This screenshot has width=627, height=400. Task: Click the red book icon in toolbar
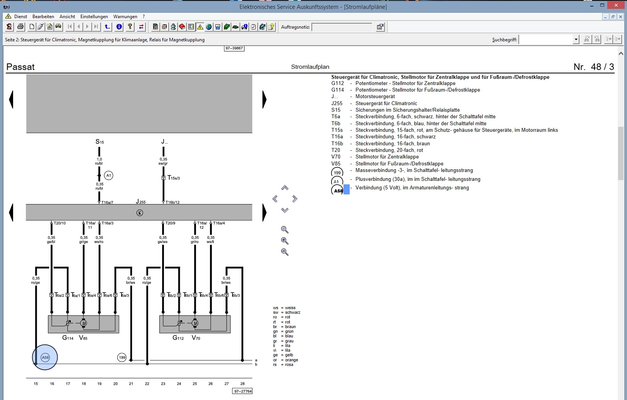(182, 27)
